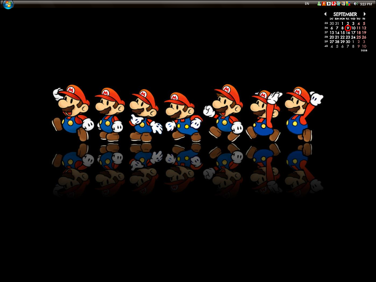The height and width of the screenshot is (282, 376).
Task: Click the 2008 year label in calendar
Action: point(364,50)
